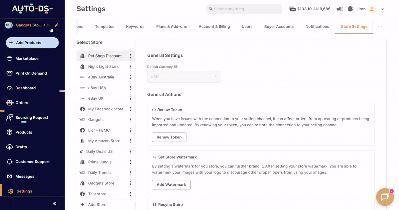Select My Amazon Store from store list
The width and height of the screenshot is (399, 210).
(x=104, y=141)
